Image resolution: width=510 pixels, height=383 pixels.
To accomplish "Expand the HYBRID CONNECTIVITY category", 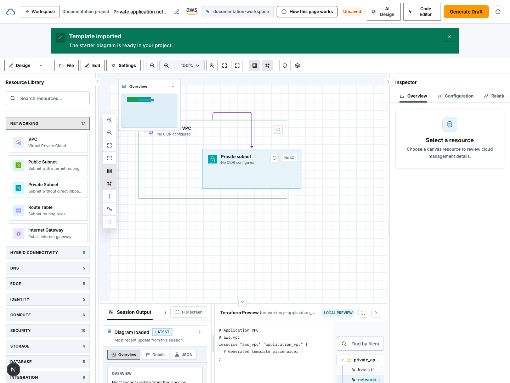I will click(47, 252).
